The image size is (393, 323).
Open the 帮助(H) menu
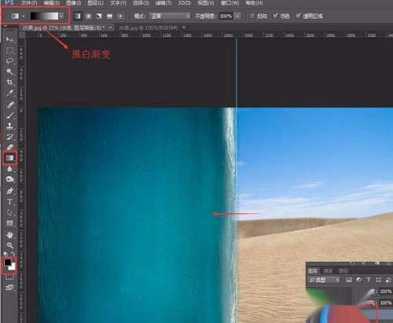pyautogui.click(x=254, y=3)
